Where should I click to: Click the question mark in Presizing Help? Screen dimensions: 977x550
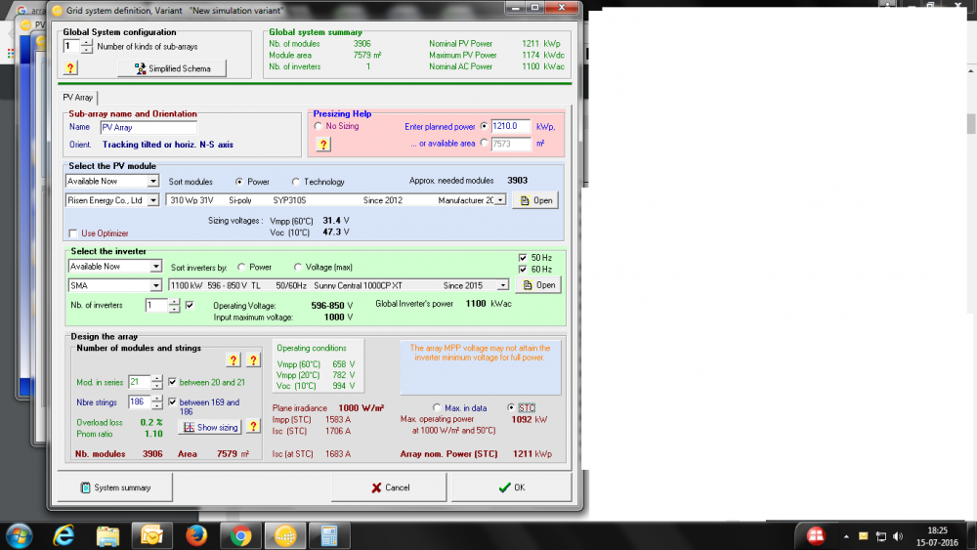tap(323, 144)
